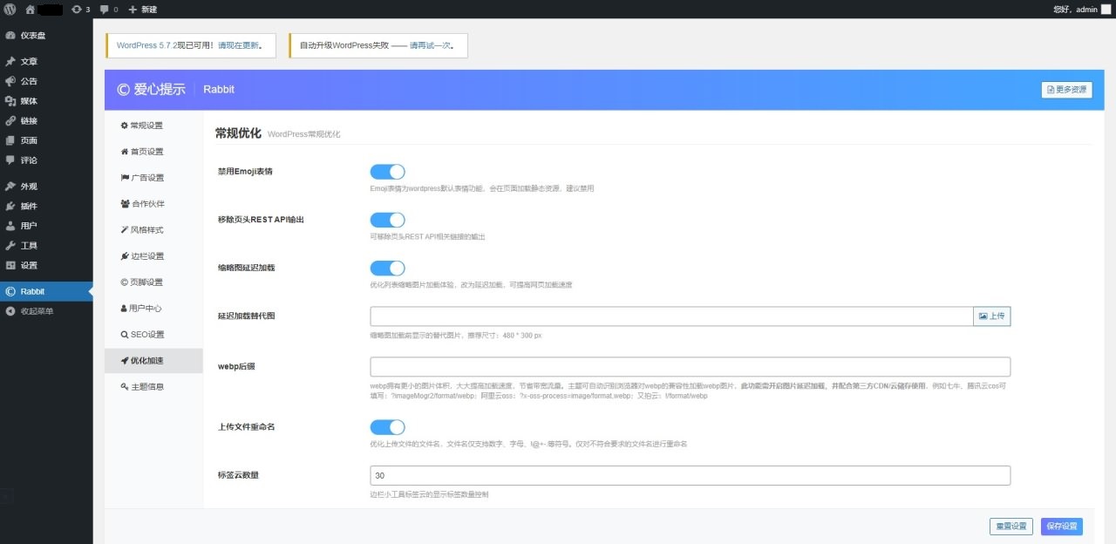This screenshot has height=544, width=1116.
Task: Click 标签云数量 input field
Action: click(x=691, y=475)
